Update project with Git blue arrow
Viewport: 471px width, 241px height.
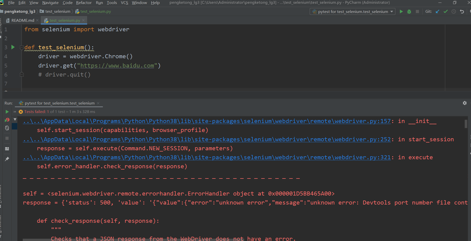[437, 11]
